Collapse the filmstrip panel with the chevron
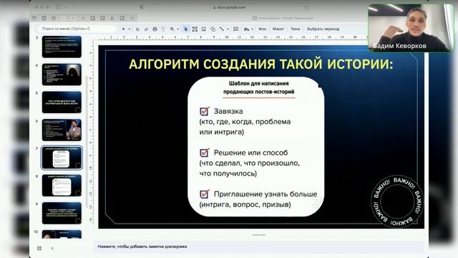 point(52,248)
